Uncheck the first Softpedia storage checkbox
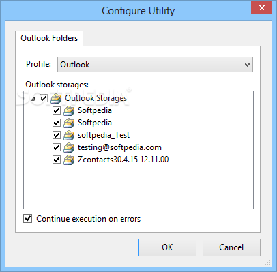The height and width of the screenshot is (272, 277). pos(57,110)
